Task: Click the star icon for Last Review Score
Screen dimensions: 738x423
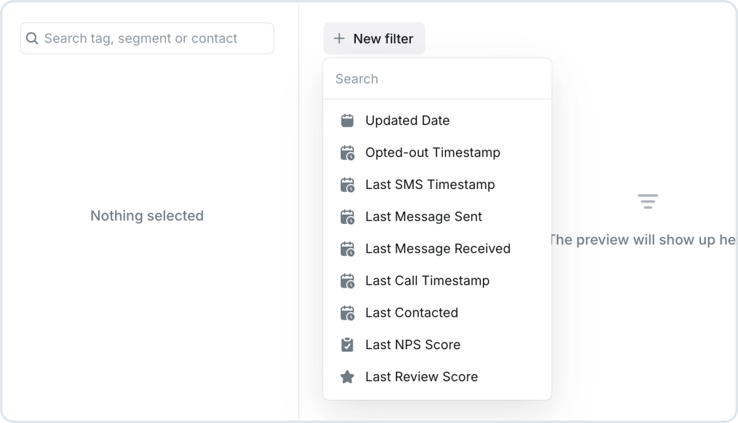Action: pyautogui.click(x=347, y=377)
